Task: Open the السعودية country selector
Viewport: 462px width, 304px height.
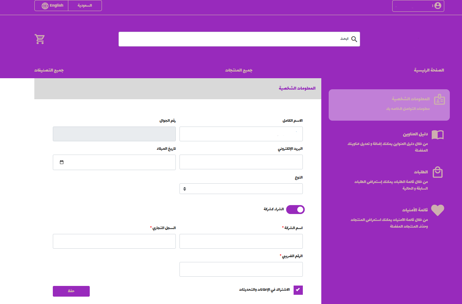Action: pos(85,6)
